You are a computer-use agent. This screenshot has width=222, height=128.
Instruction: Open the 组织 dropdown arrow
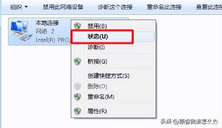tap(26, 7)
